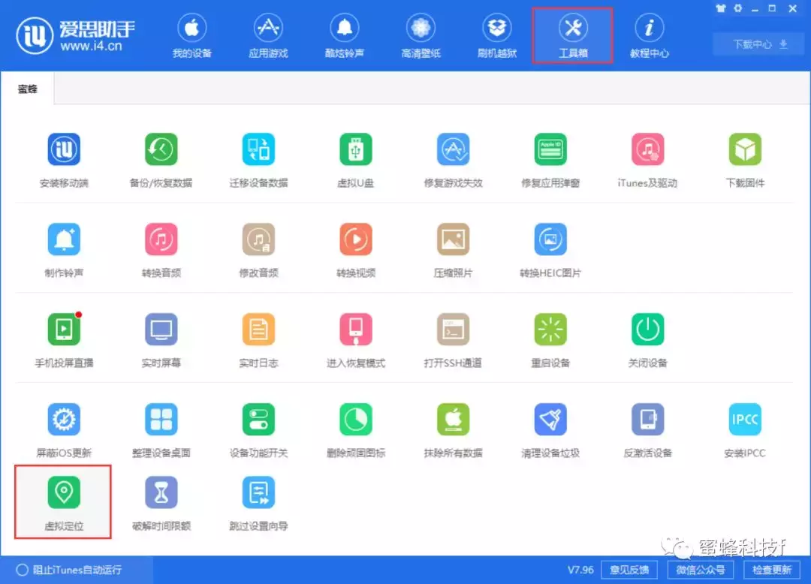Select 清理设备垃圾 cleanup tool
Viewport: 811px width, 584px height.
550,420
